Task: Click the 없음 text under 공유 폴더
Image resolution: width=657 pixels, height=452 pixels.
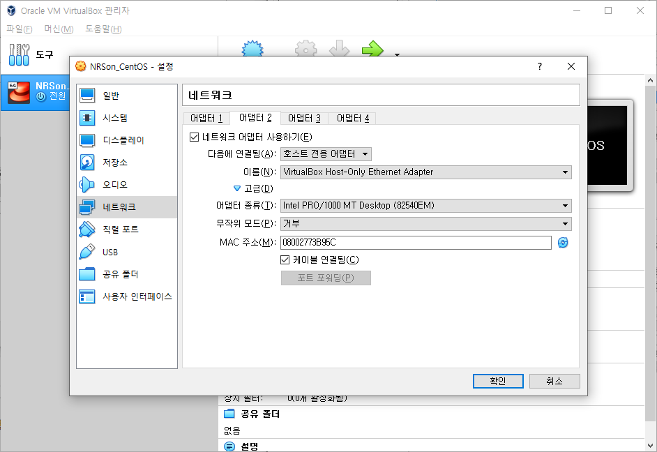Action: pyautogui.click(x=232, y=430)
